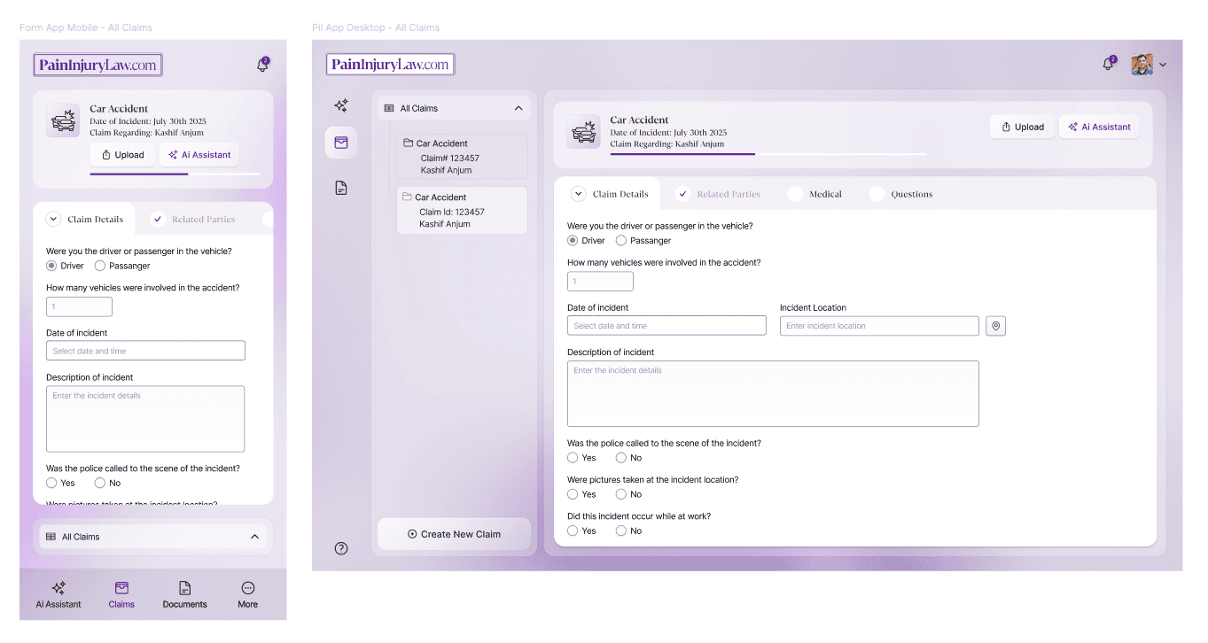Screen dimensions: 1208x643
Task: Expand the desktop profile dropdown chevron
Action: [x=1163, y=65]
